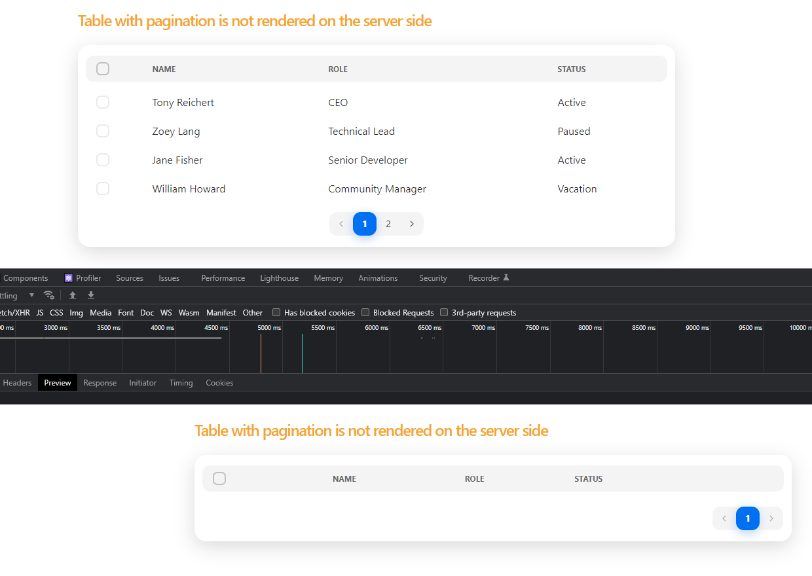This screenshot has width=812, height=576.
Task: Filter network requests by Img
Action: (x=77, y=313)
